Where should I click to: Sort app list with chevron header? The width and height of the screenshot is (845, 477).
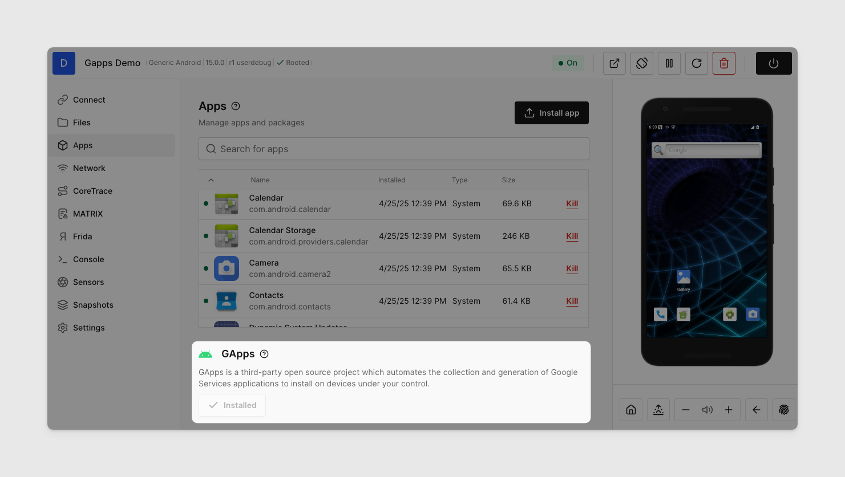point(211,180)
